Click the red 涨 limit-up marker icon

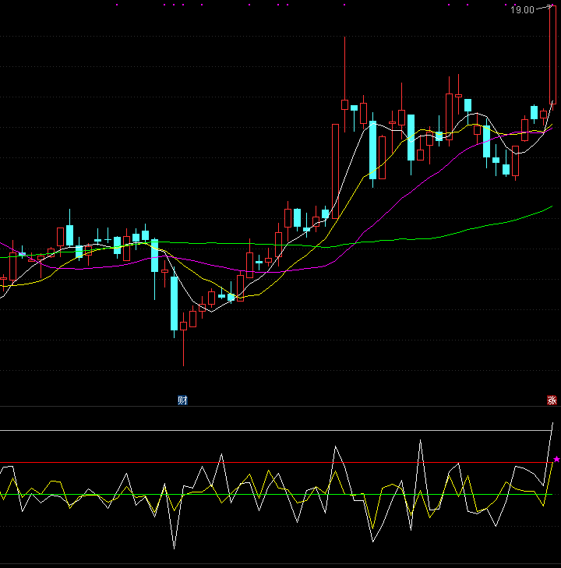(x=552, y=400)
